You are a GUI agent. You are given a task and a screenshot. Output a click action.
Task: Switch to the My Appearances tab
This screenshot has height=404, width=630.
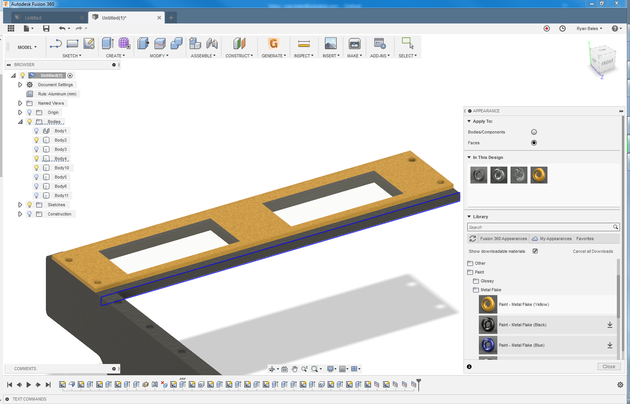[x=555, y=239]
